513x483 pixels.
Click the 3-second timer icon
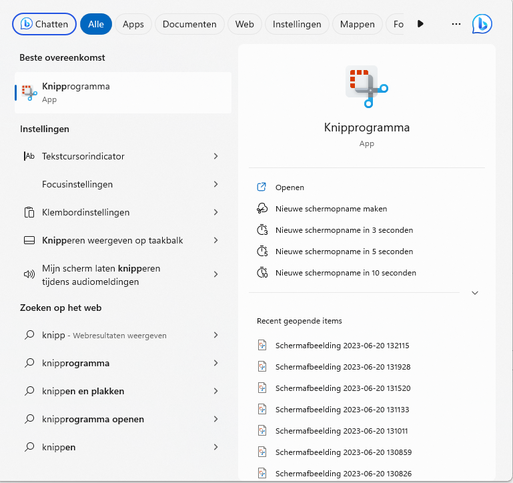(x=262, y=229)
